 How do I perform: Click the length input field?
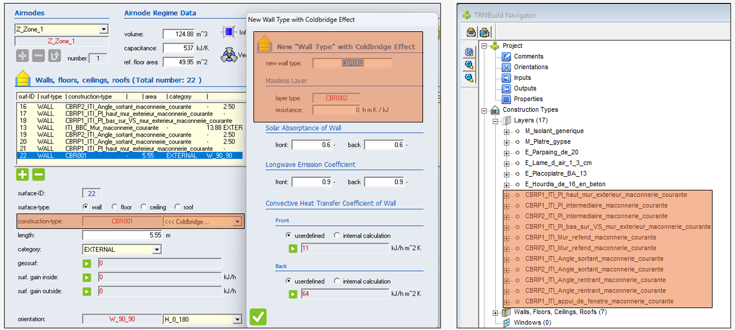[121, 235]
